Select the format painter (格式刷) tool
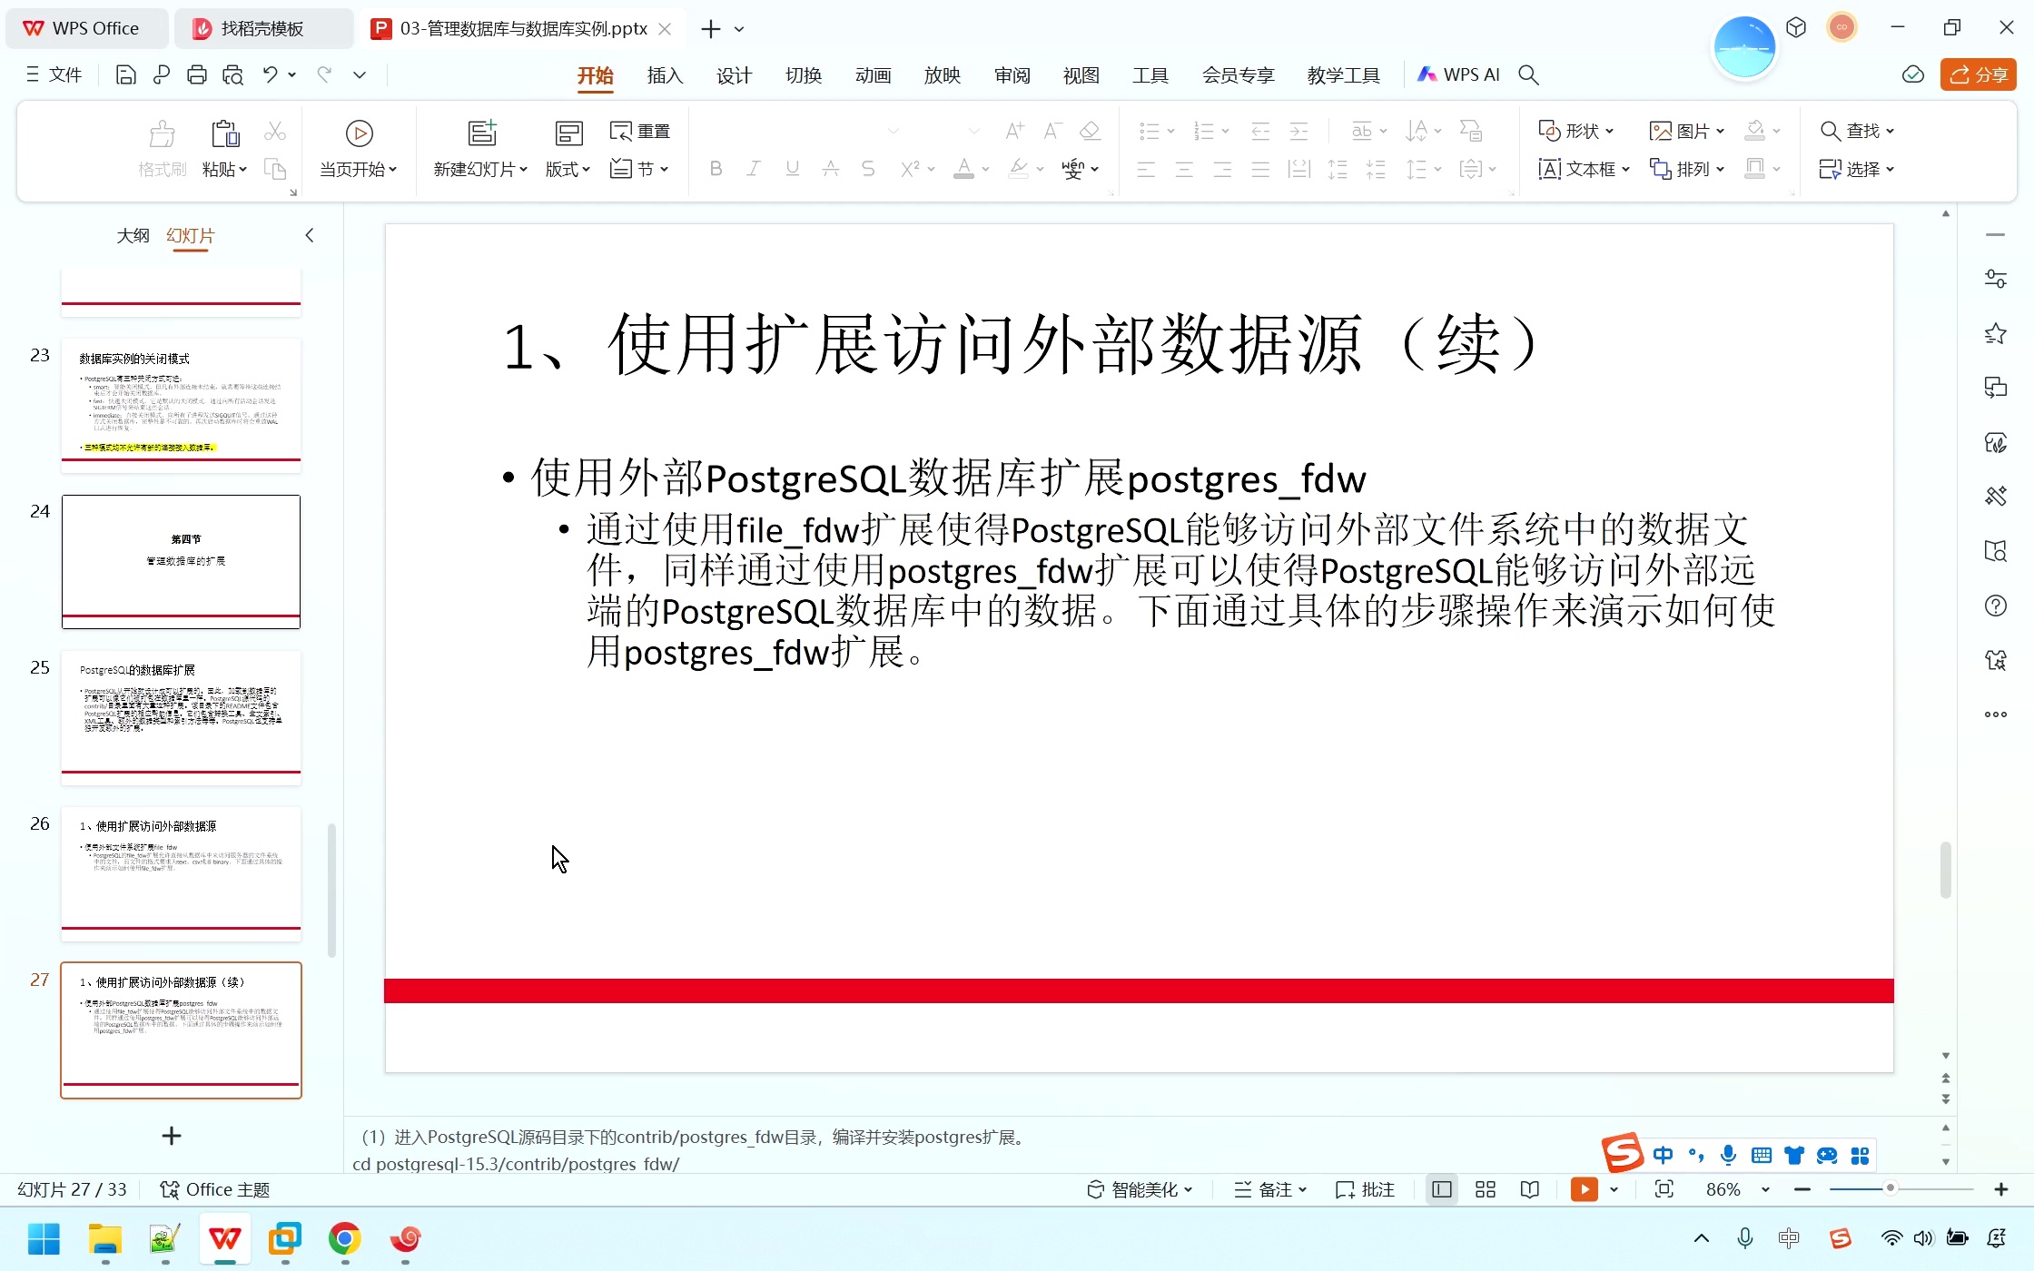Image resolution: width=2034 pixels, height=1271 pixels. pyautogui.click(x=161, y=147)
